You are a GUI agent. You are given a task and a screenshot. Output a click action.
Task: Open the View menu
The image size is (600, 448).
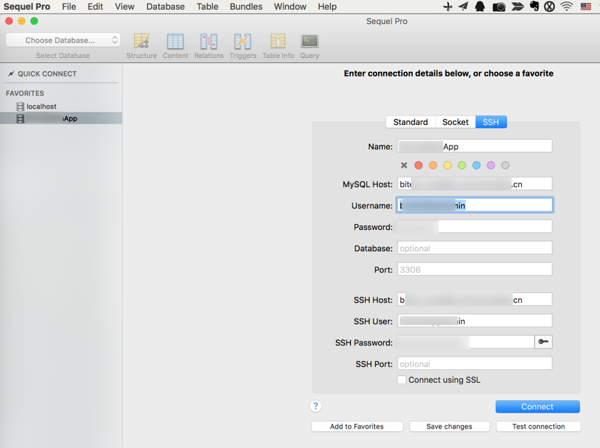point(124,7)
